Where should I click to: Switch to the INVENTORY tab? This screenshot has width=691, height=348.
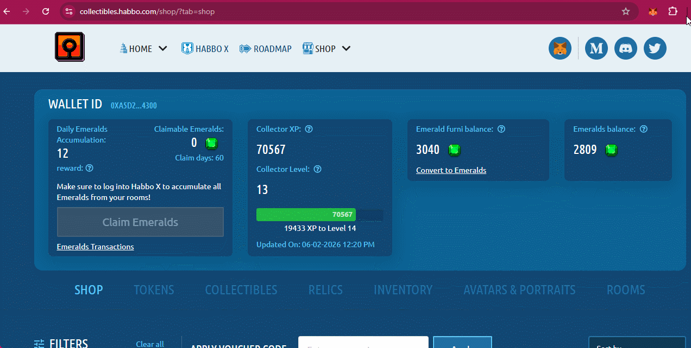tap(403, 290)
